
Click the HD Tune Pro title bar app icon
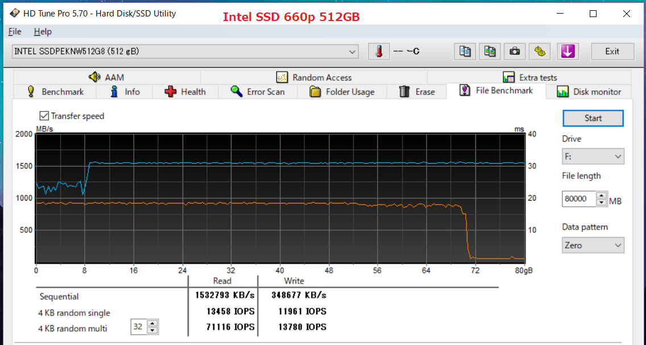[14, 13]
